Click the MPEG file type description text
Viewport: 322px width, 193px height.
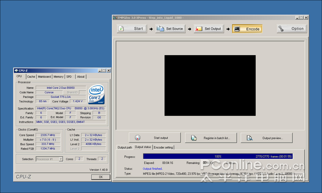click(219, 174)
